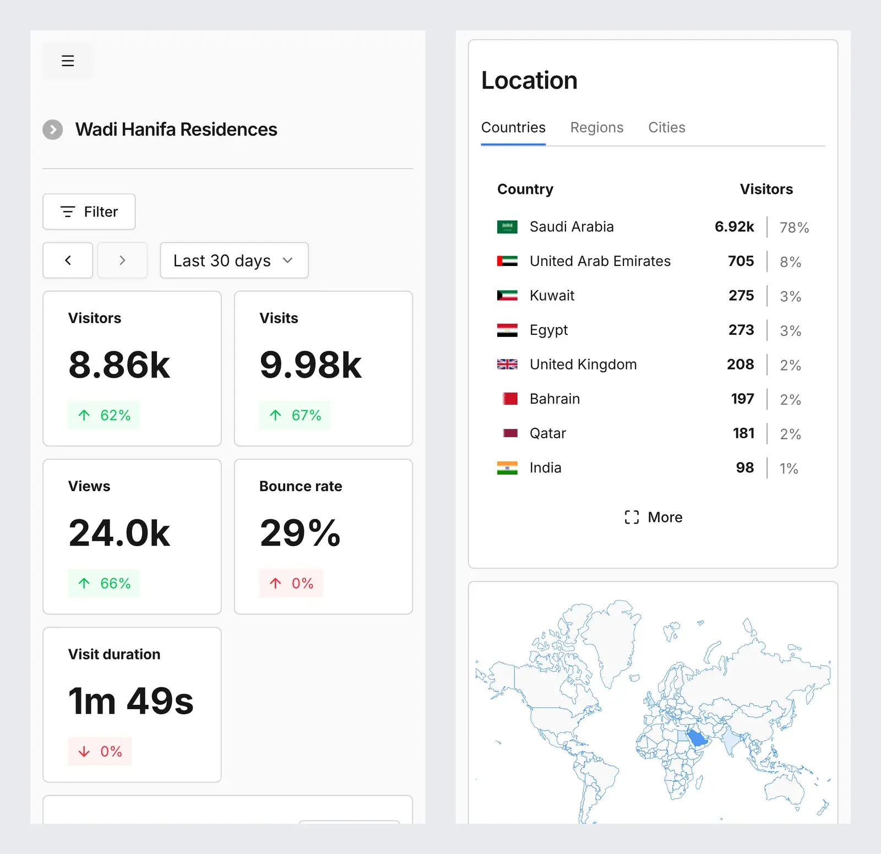
Task: Click the Visitors column header
Action: [x=766, y=189]
